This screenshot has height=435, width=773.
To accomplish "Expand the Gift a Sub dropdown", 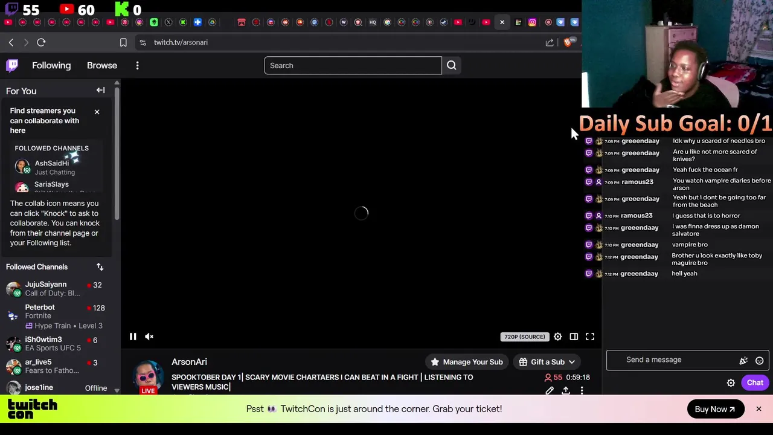I will tap(547, 362).
